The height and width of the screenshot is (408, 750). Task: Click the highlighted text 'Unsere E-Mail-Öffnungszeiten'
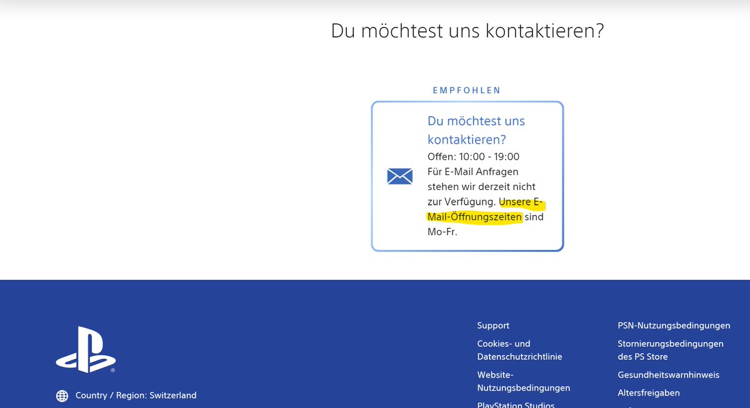click(x=486, y=209)
